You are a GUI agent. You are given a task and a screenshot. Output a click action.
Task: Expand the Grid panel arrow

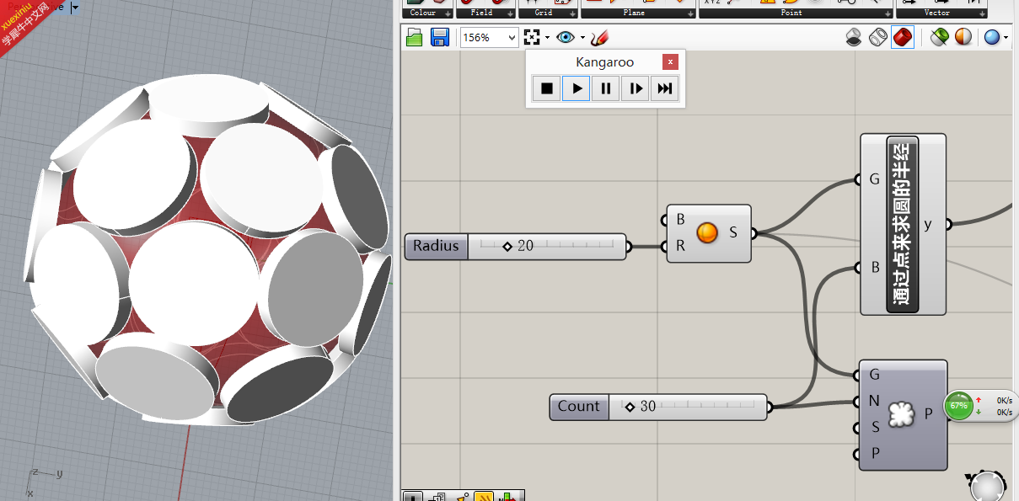[573, 13]
